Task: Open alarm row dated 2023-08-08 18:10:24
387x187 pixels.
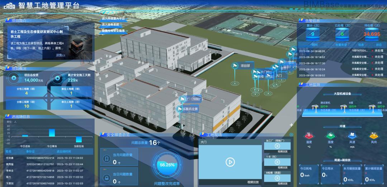Action: [341, 69]
